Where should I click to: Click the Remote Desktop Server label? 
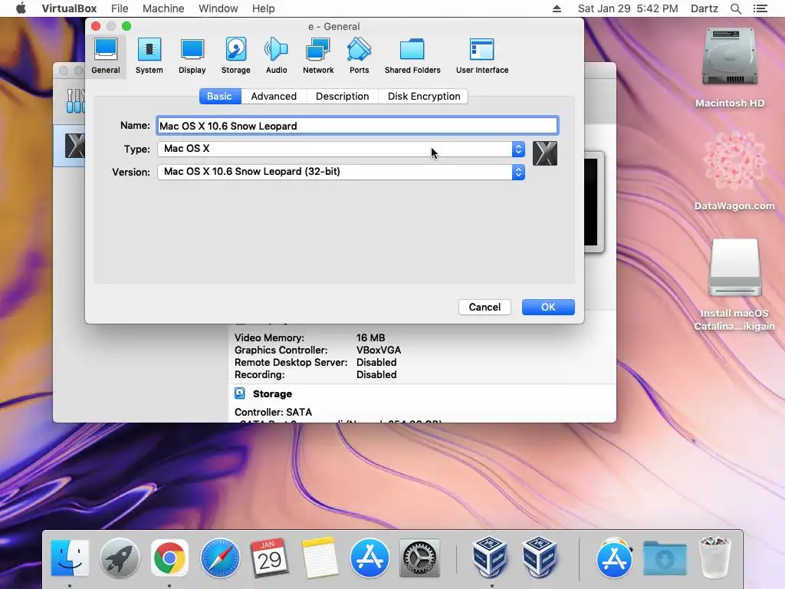pyautogui.click(x=291, y=362)
